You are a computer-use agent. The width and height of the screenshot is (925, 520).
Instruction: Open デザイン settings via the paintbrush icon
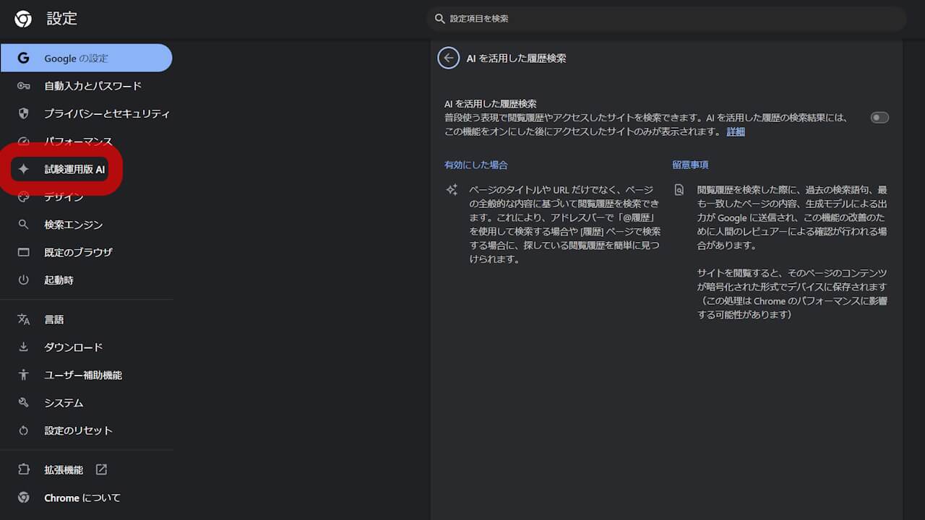pos(24,196)
